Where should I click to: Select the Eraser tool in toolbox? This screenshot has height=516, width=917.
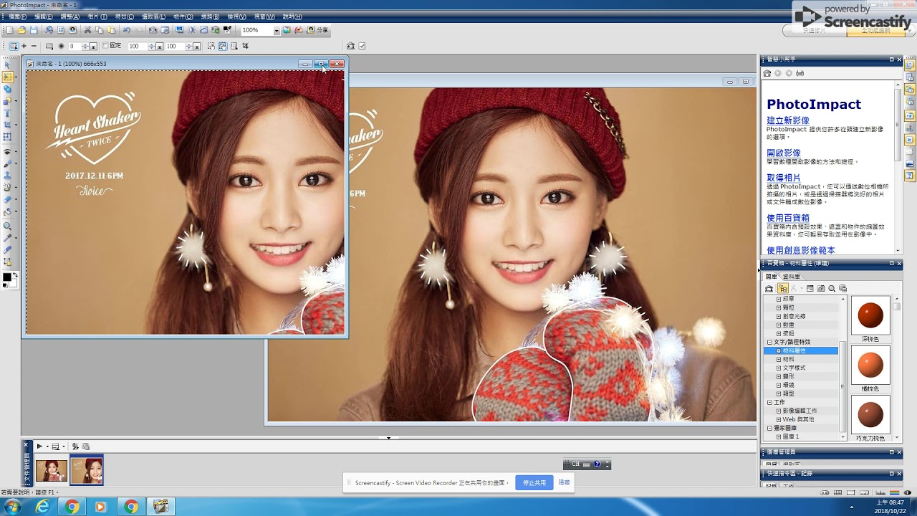point(8,199)
